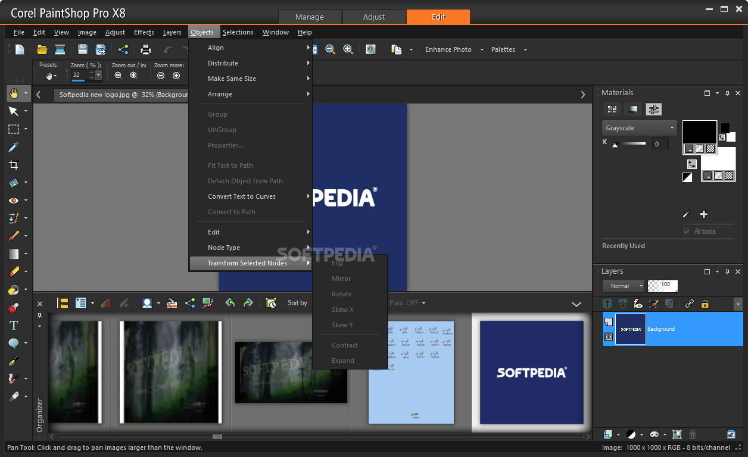This screenshot has width=748, height=457.
Task: Switch Materials to swatches mode
Action: [x=612, y=109]
